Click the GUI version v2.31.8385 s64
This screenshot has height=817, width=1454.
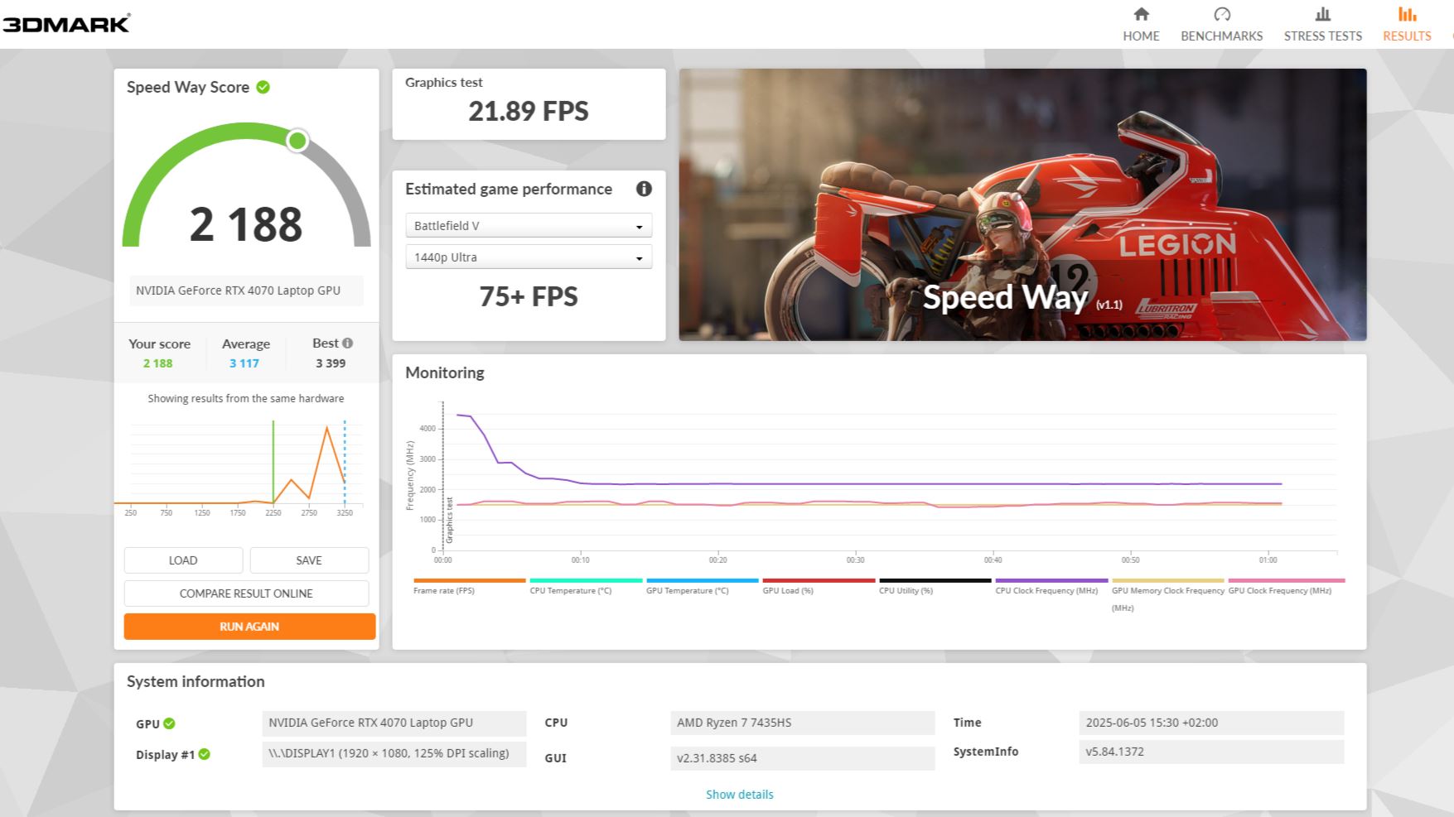click(802, 758)
